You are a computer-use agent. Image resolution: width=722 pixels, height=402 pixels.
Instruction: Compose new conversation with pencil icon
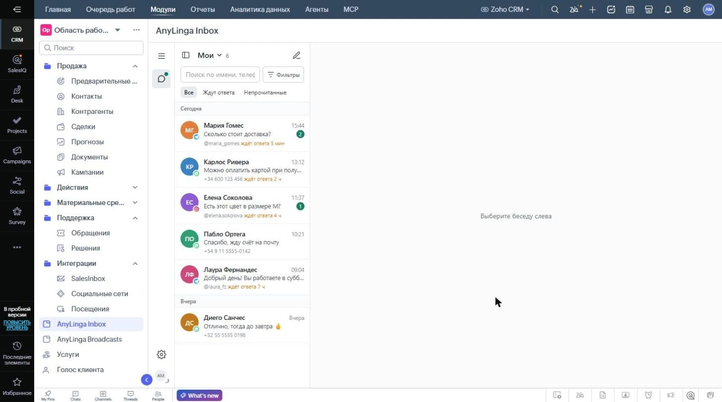(x=297, y=55)
